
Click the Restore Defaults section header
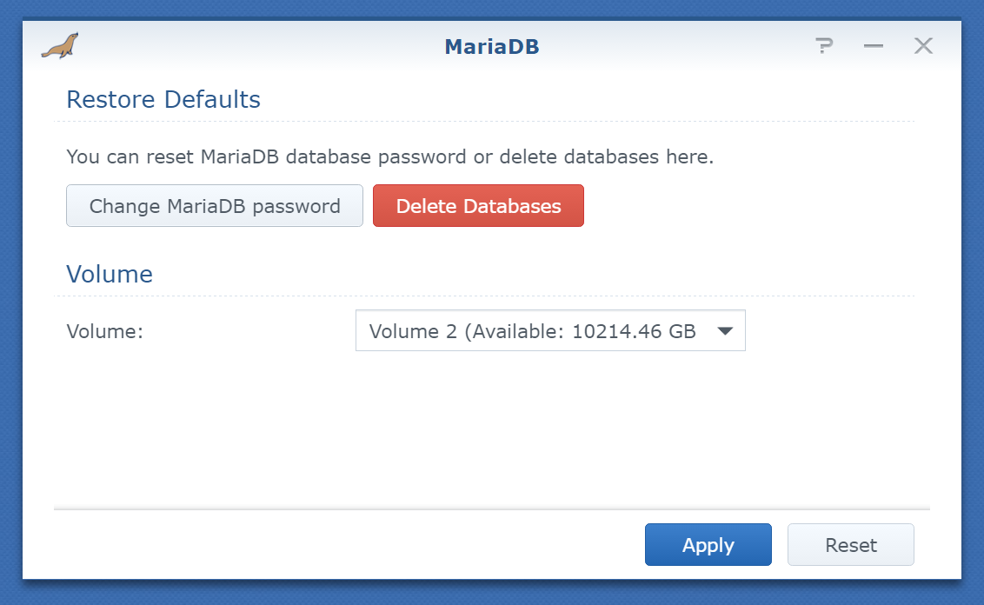pyautogui.click(x=163, y=99)
